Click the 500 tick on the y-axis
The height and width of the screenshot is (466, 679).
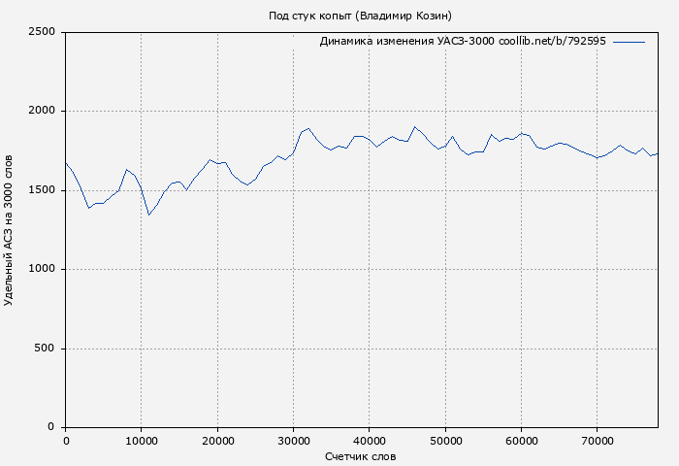[x=47, y=349]
